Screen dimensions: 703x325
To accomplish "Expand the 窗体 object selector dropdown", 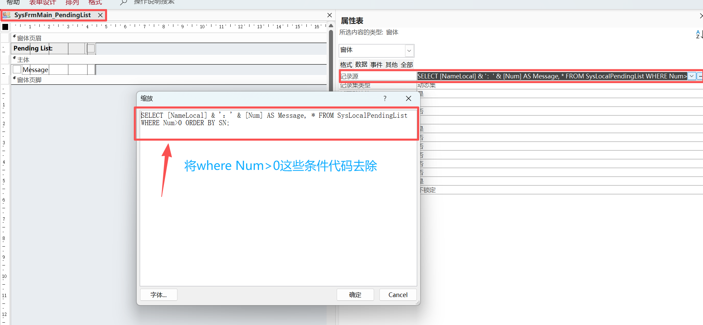I will pos(409,50).
